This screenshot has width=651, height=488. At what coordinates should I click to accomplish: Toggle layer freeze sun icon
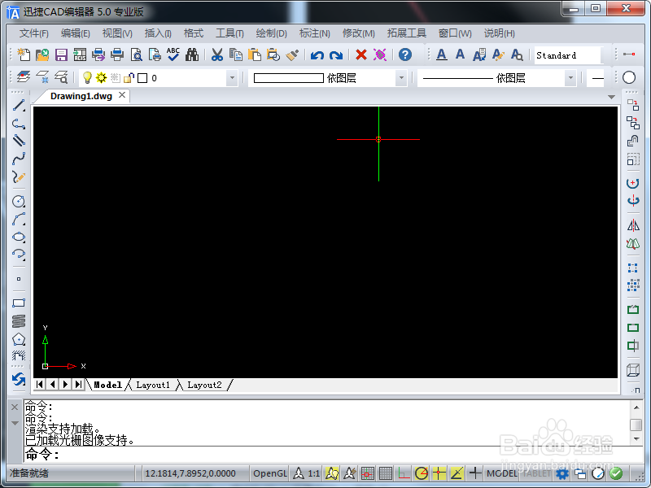point(101,77)
